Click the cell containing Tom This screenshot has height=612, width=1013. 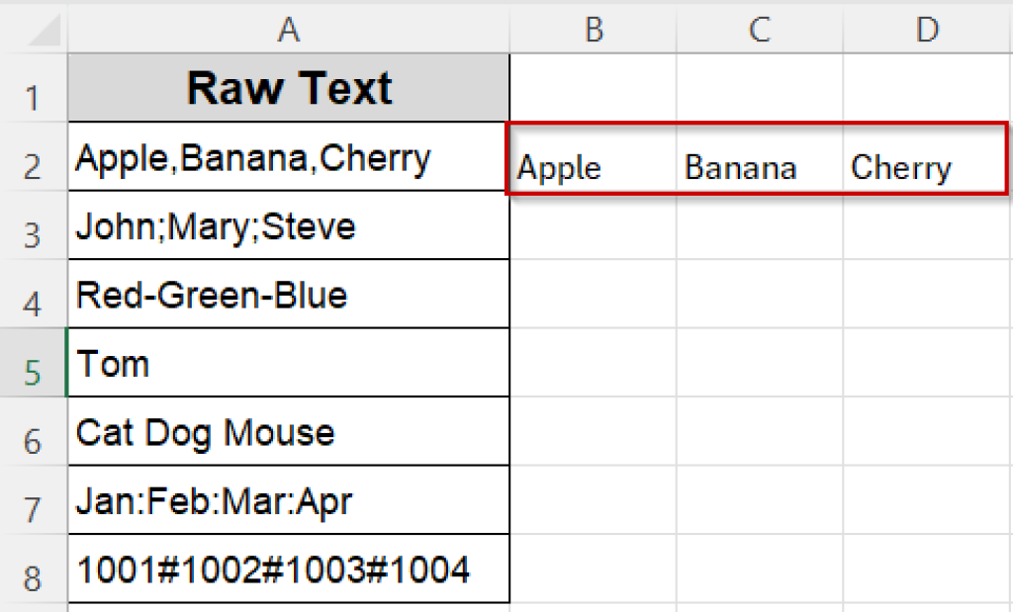tap(287, 363)
